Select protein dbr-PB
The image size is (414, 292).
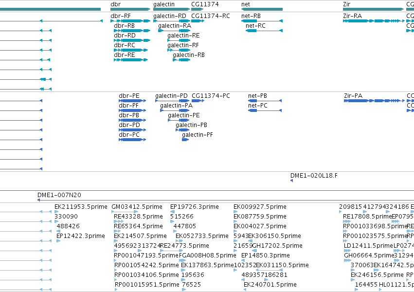129,115
